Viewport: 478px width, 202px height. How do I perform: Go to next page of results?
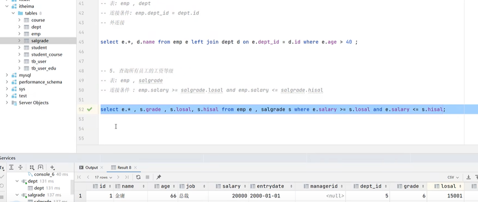pyautogui.click(x=118, y=177)
